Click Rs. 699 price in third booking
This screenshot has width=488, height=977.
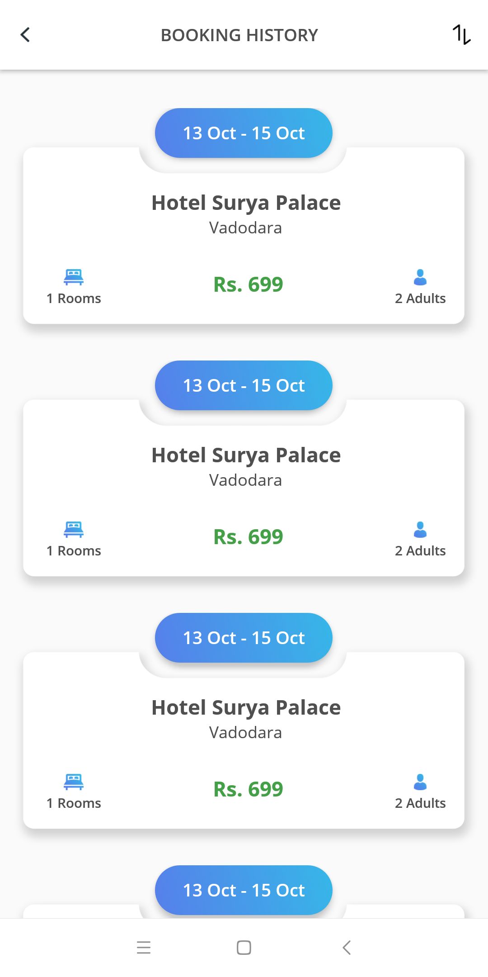tap(248, 789)
